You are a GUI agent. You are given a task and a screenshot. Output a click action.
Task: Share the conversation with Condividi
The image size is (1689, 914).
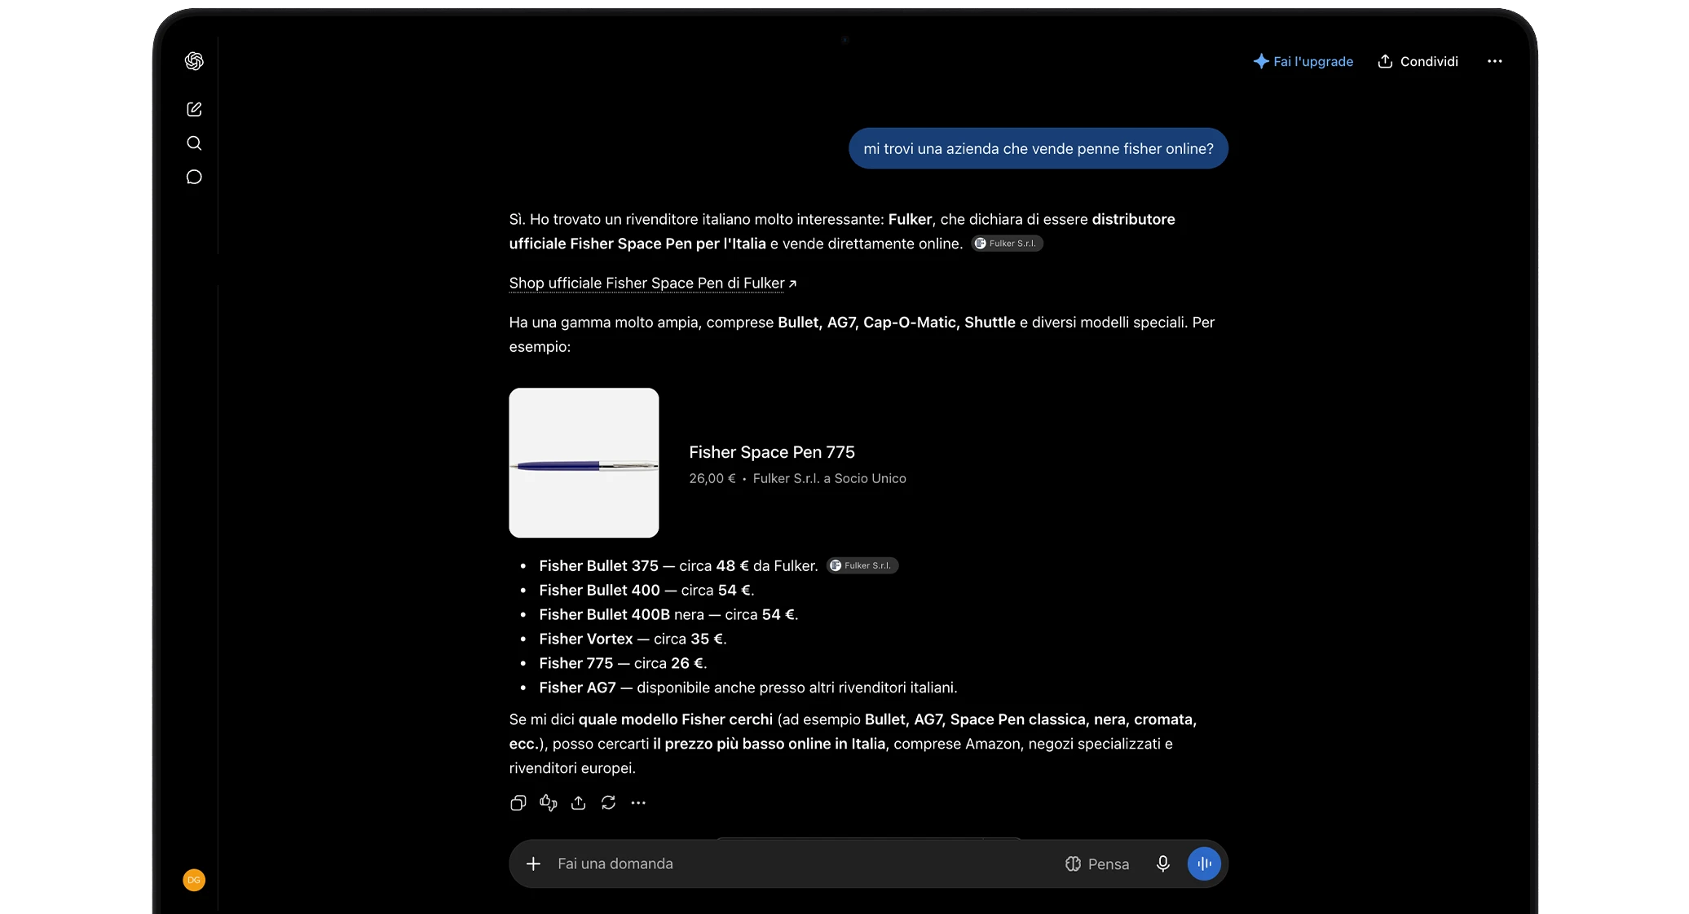pos(1418,61)
